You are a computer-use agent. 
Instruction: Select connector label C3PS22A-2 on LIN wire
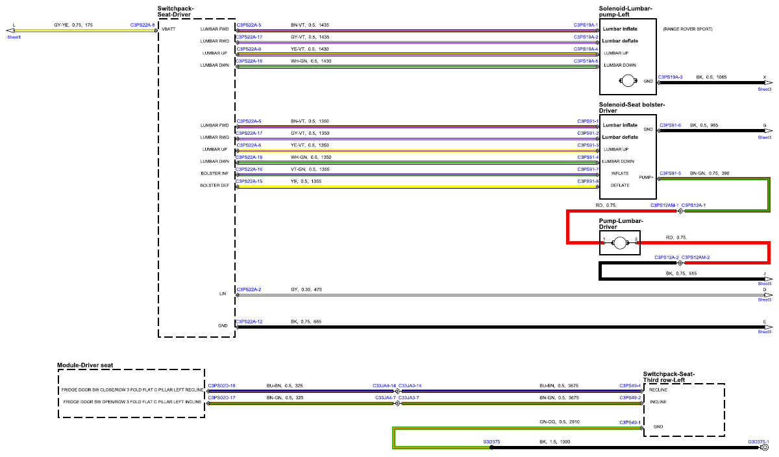tap(249, 289)
